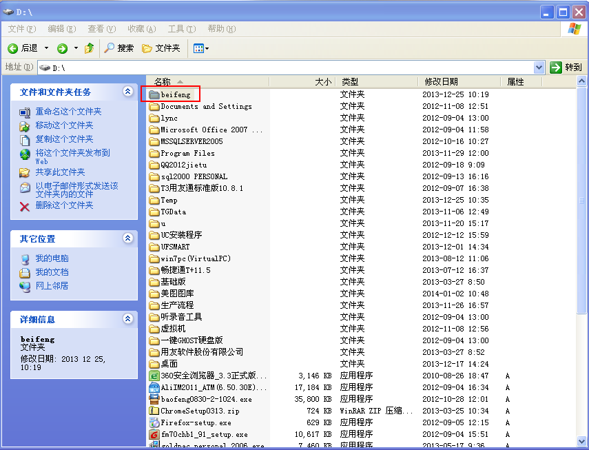Select Documents and Settings folder icon
The width and height of the screenshot is (589, 450).
click(154, 106)
